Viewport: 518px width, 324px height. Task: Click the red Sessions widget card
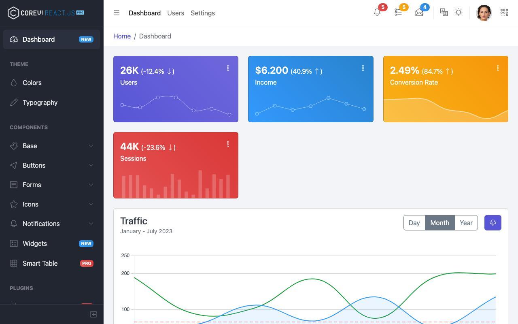tap(176, 165)
